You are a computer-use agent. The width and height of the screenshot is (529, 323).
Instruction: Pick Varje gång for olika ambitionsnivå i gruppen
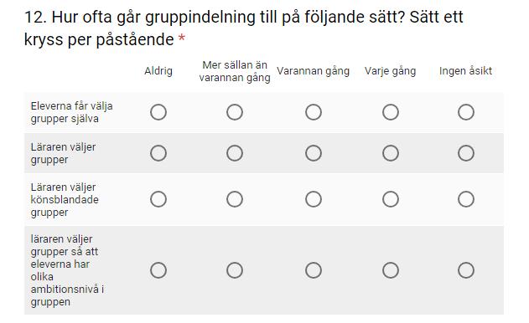391,270
